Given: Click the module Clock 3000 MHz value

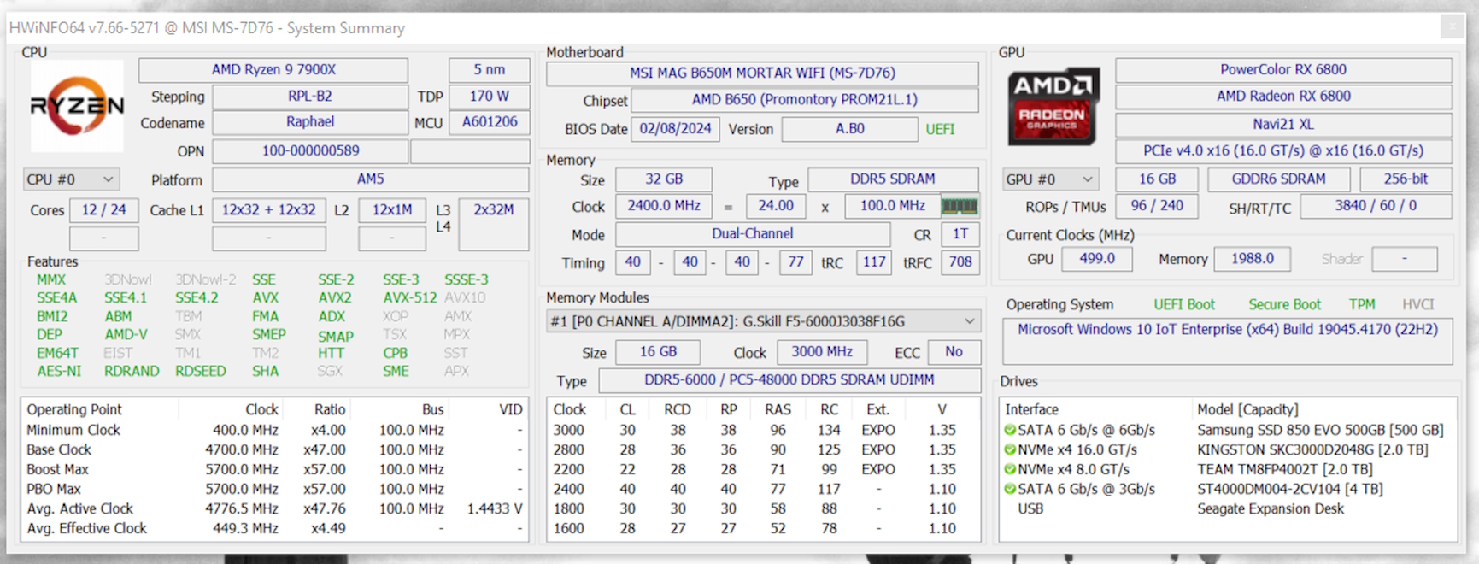Looking at the screenshot, I should point(822,352).
